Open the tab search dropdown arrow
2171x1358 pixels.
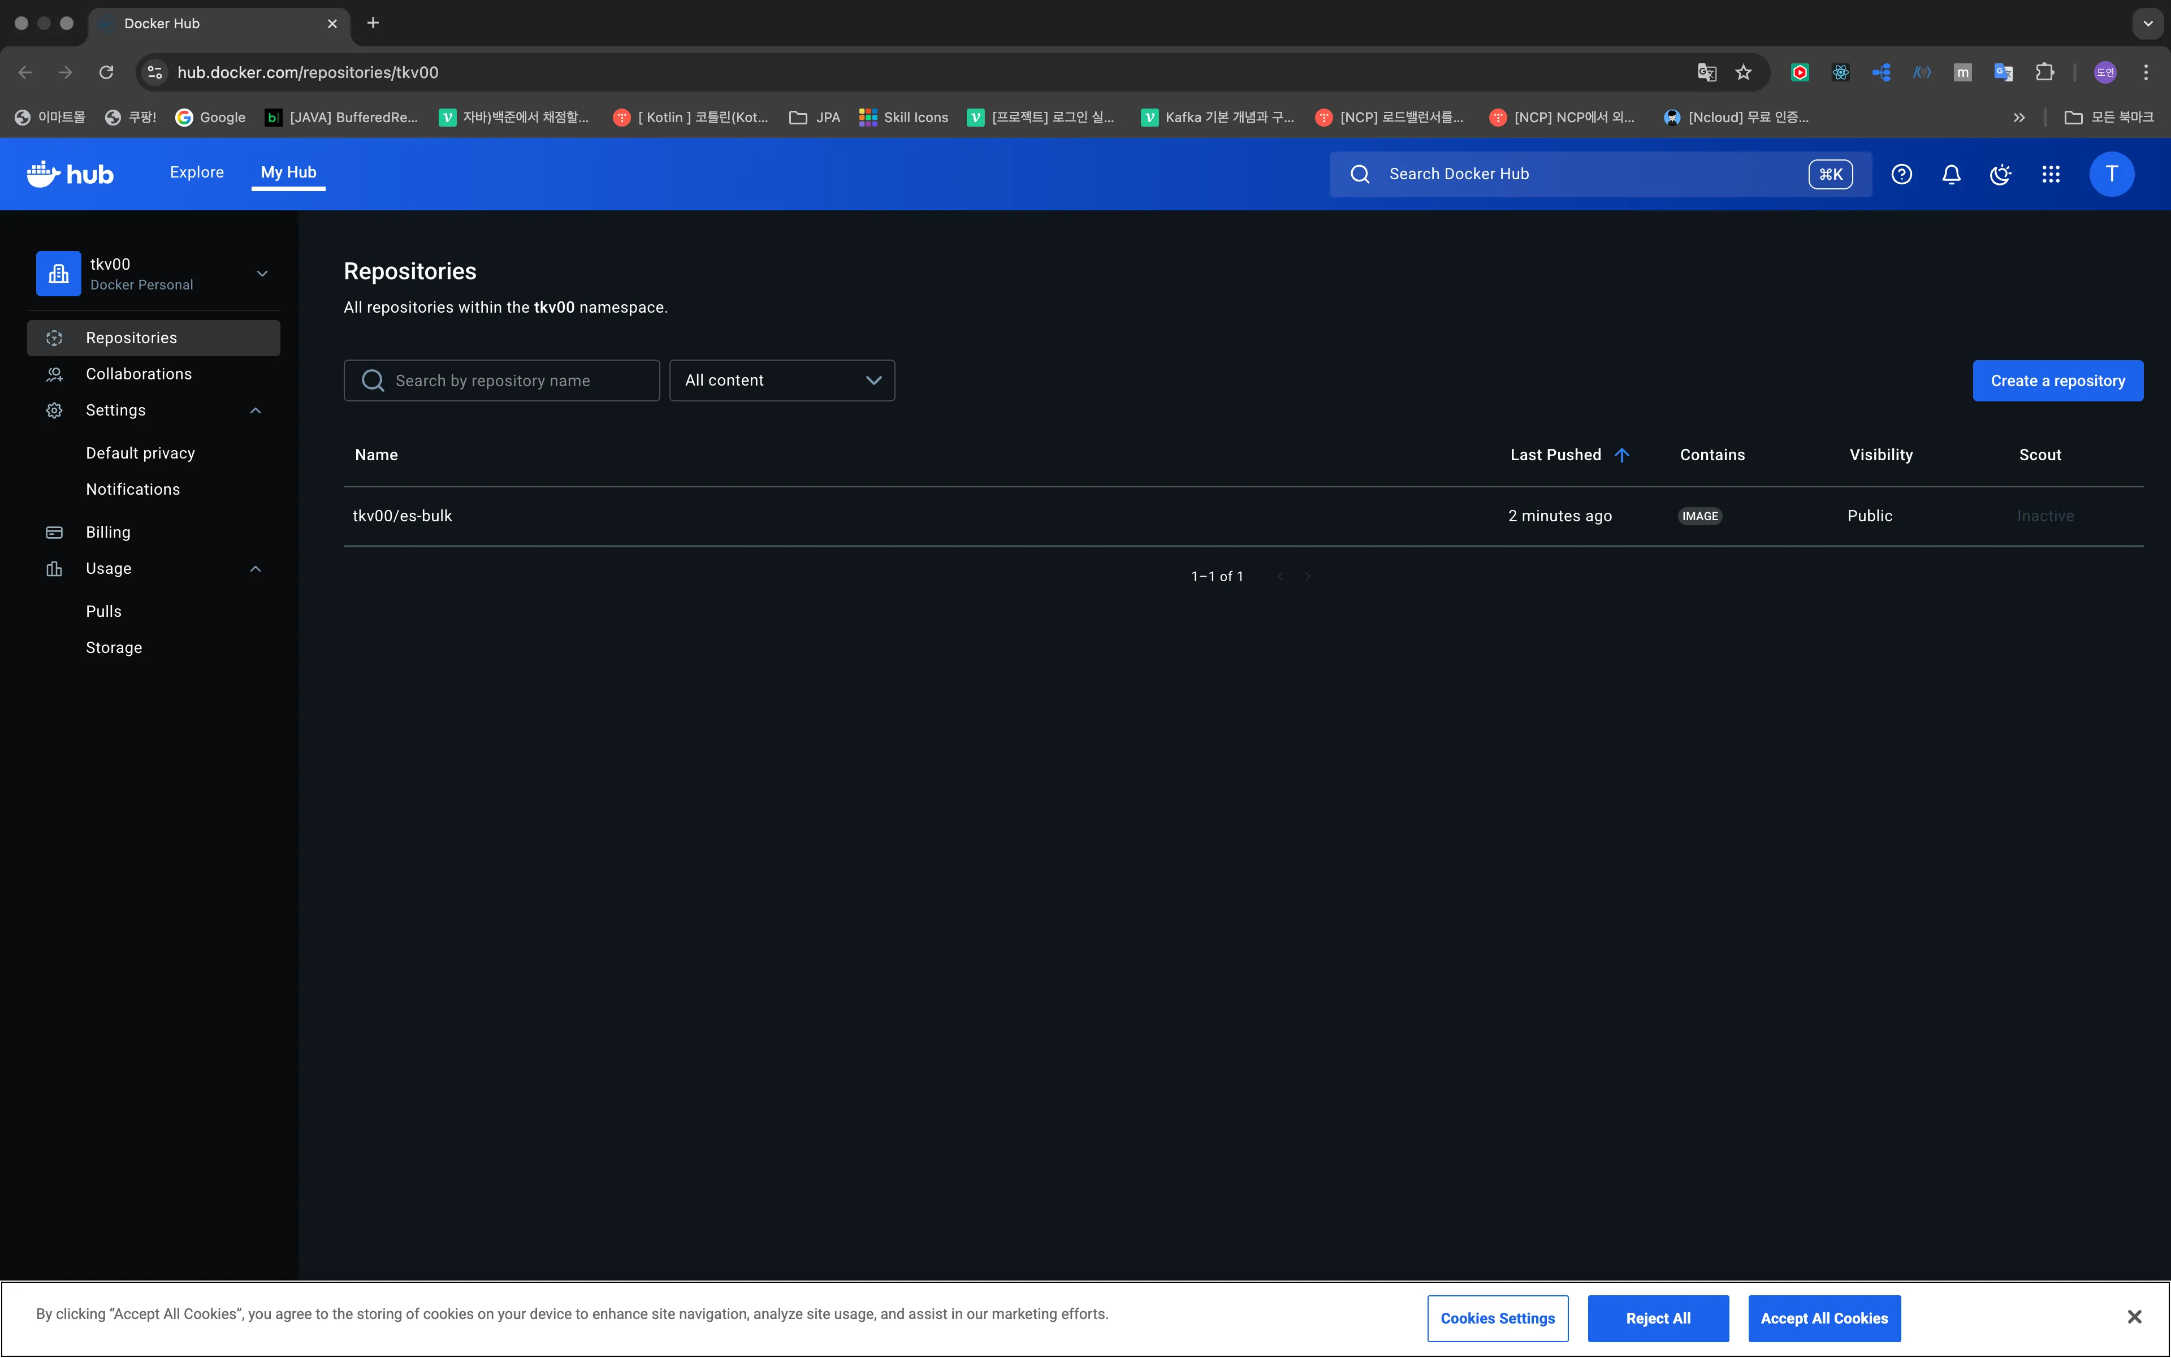(2148, 23)
